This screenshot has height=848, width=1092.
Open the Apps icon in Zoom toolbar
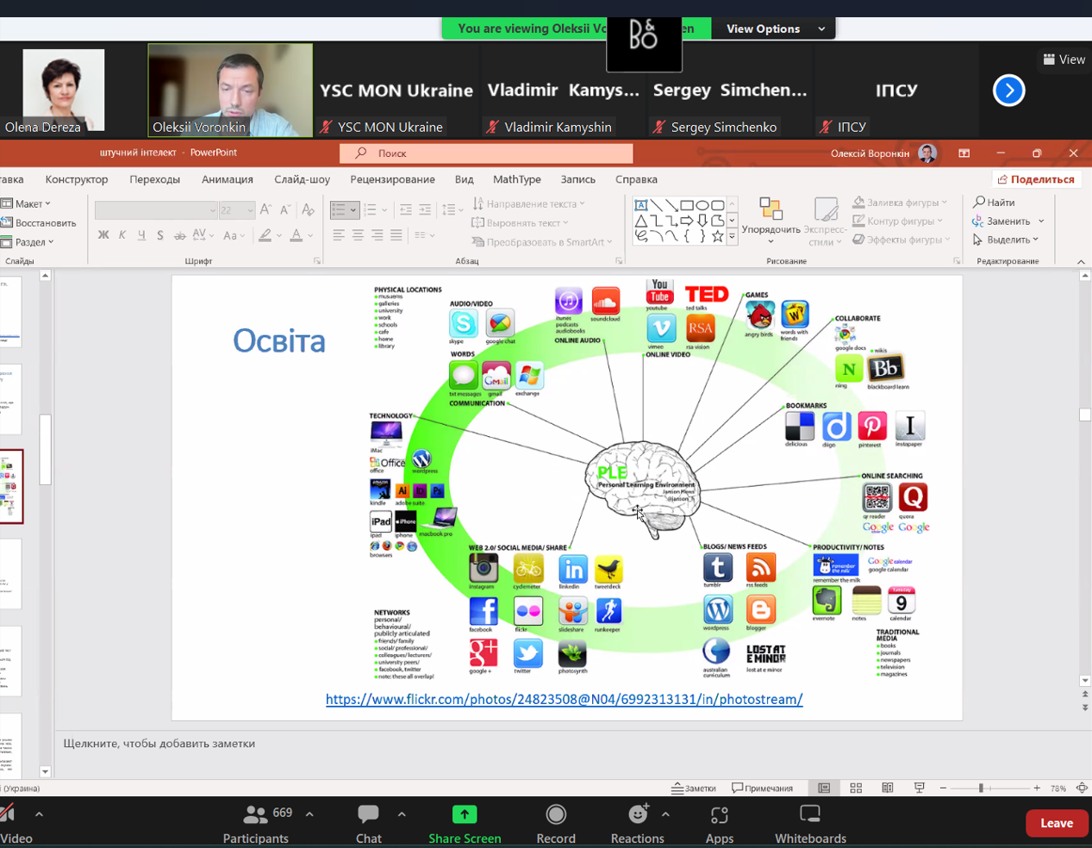pyautogui.click(x=719, y=814)
